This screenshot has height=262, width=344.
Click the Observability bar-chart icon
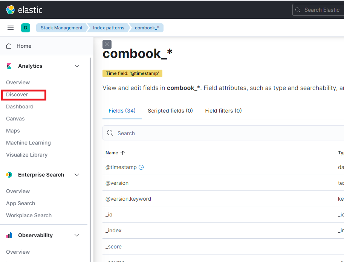(x=9, y=235)
